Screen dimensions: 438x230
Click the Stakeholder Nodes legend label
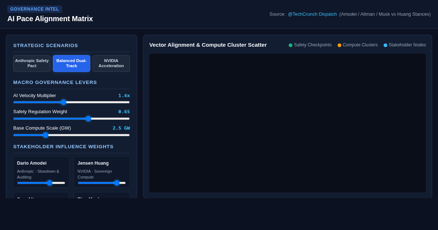click(407, 45)
